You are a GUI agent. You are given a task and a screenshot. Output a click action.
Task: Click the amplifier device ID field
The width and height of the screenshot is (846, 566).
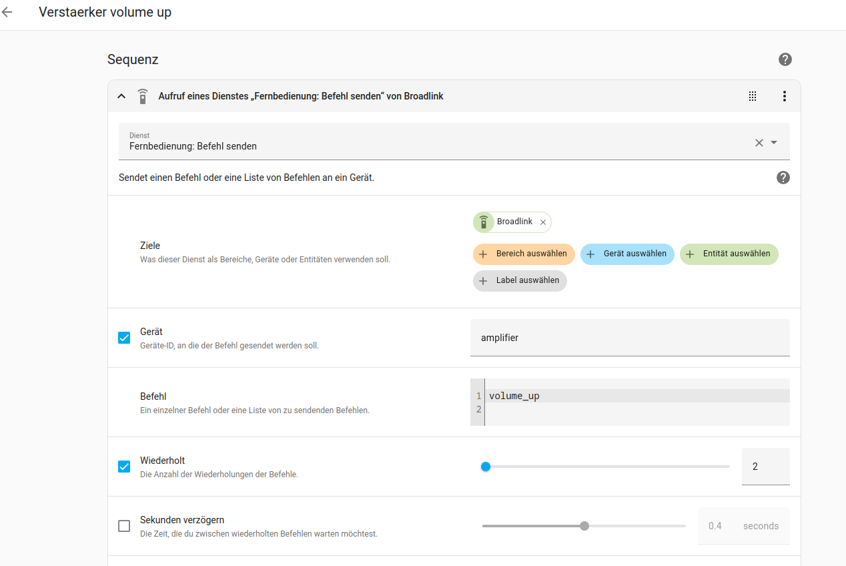coord(629,338)
